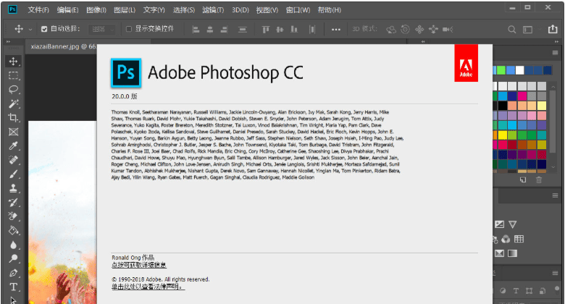Click the 点按可获取详细信息 link
The height and width of the screenshot is (304, 565).
139,266
